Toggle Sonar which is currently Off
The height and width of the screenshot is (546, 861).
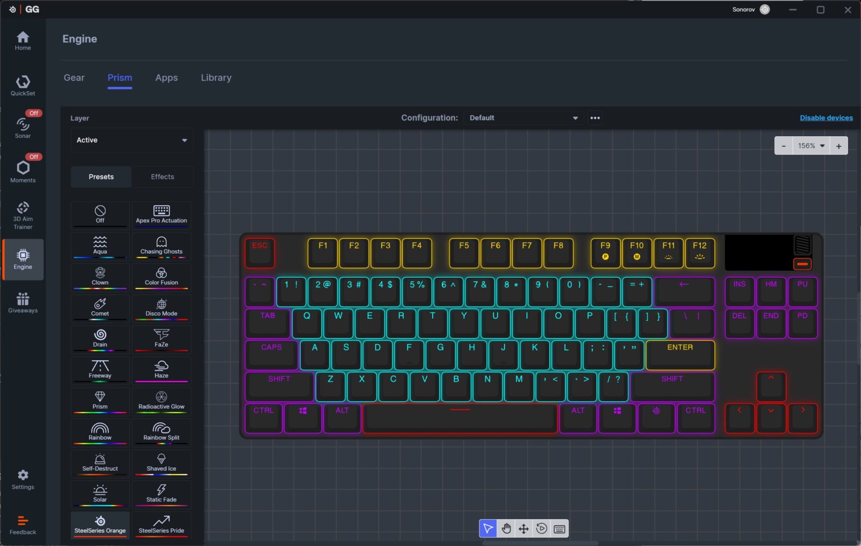pos(23,128)
